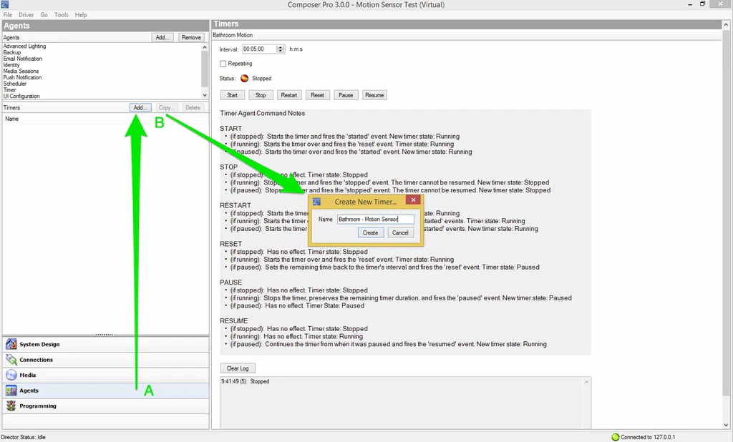Screen dimensions: 733x442
Task: Click Create in the new timer dialog
Action: pyautogui.click(x=371, y=232)
